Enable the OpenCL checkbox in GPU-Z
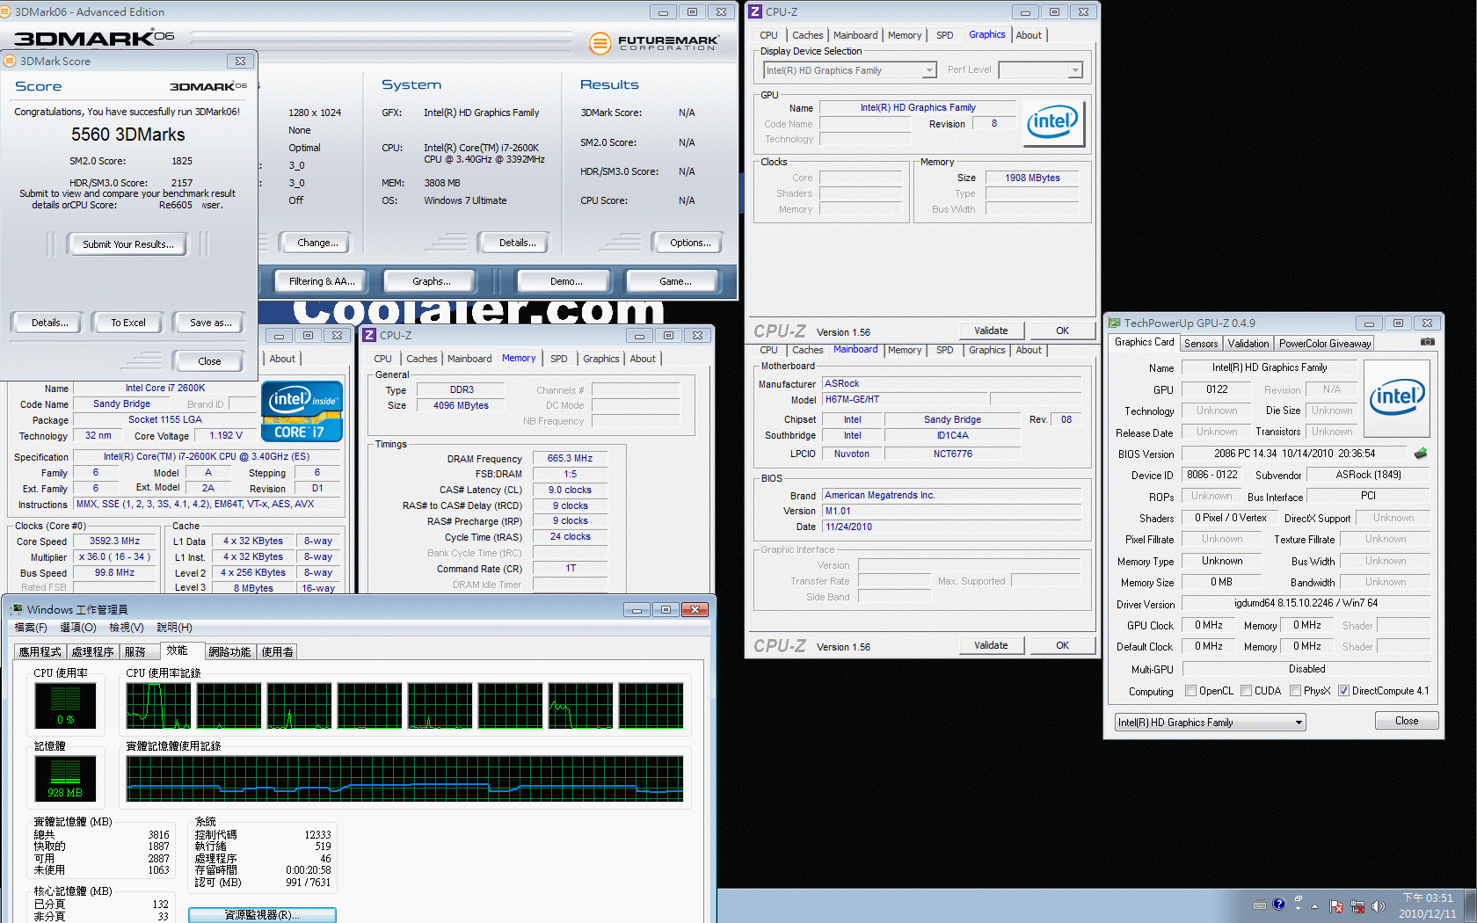Viewport: 1477px width, 923px height. point(1190,691)
